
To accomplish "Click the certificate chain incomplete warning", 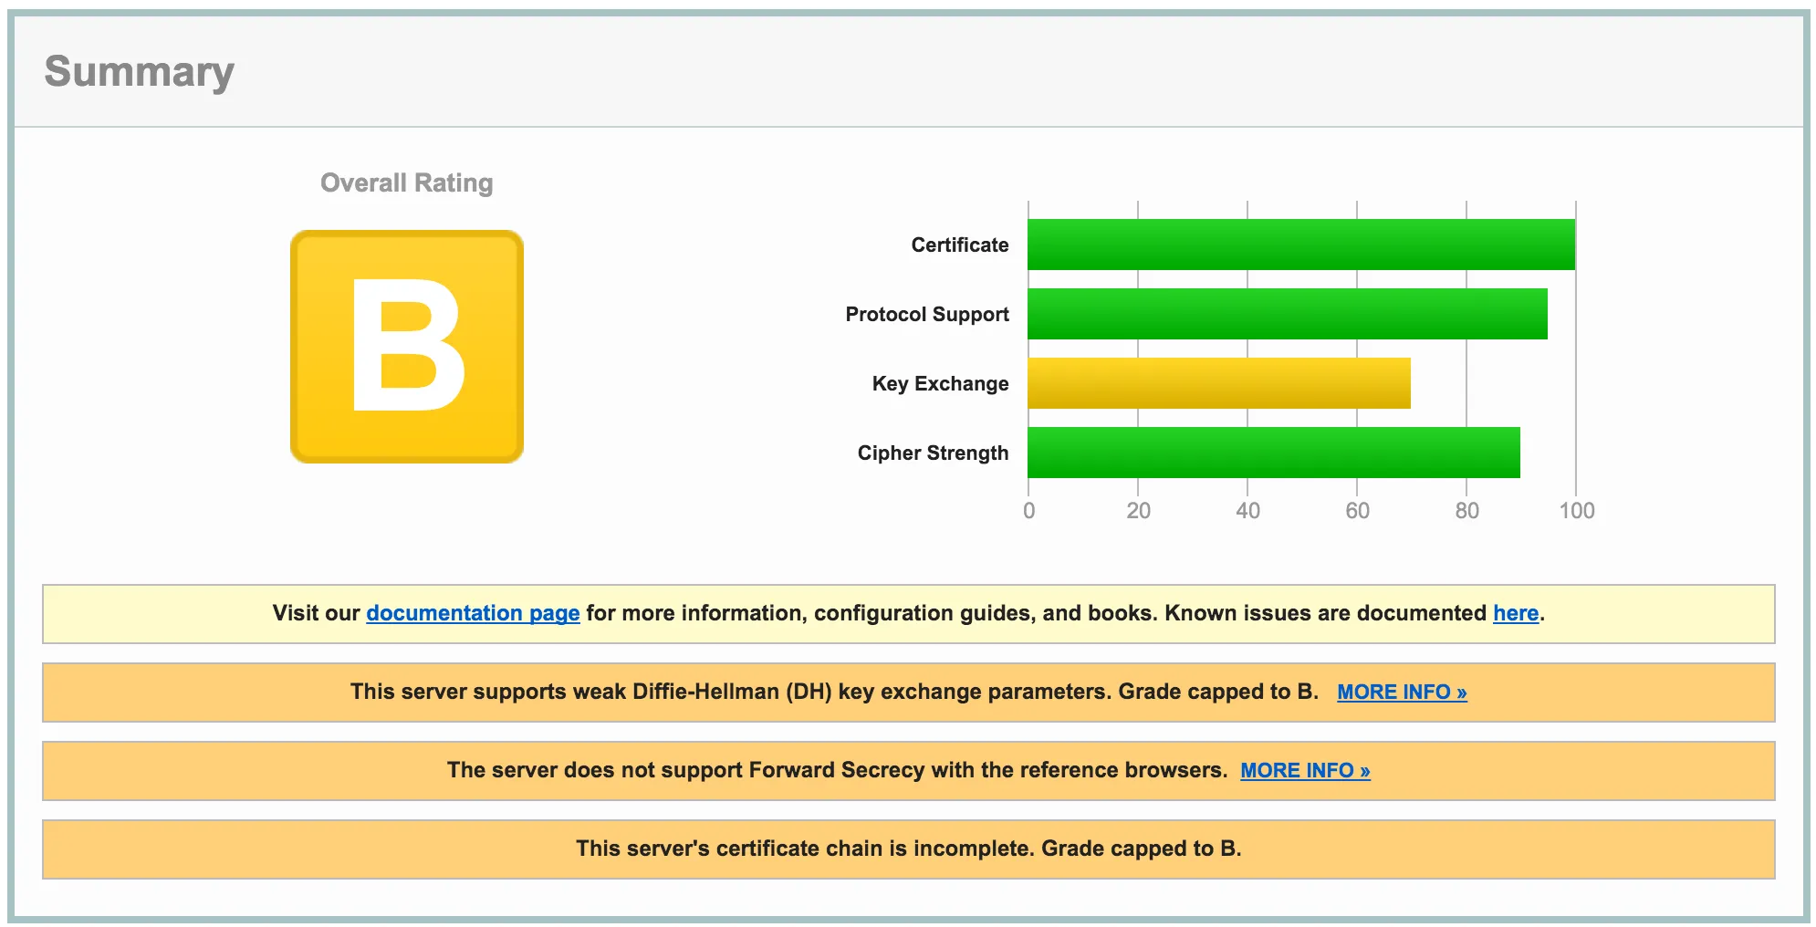I will pyautogui.click(x=908, y=849).
